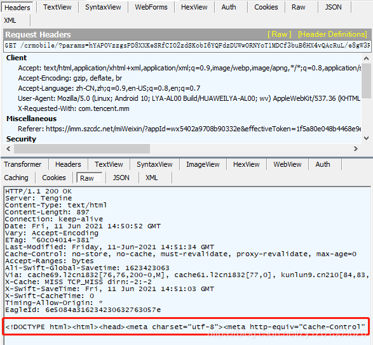Open response JSON tab
Screen dimensions: 373x345
point(121,178)
